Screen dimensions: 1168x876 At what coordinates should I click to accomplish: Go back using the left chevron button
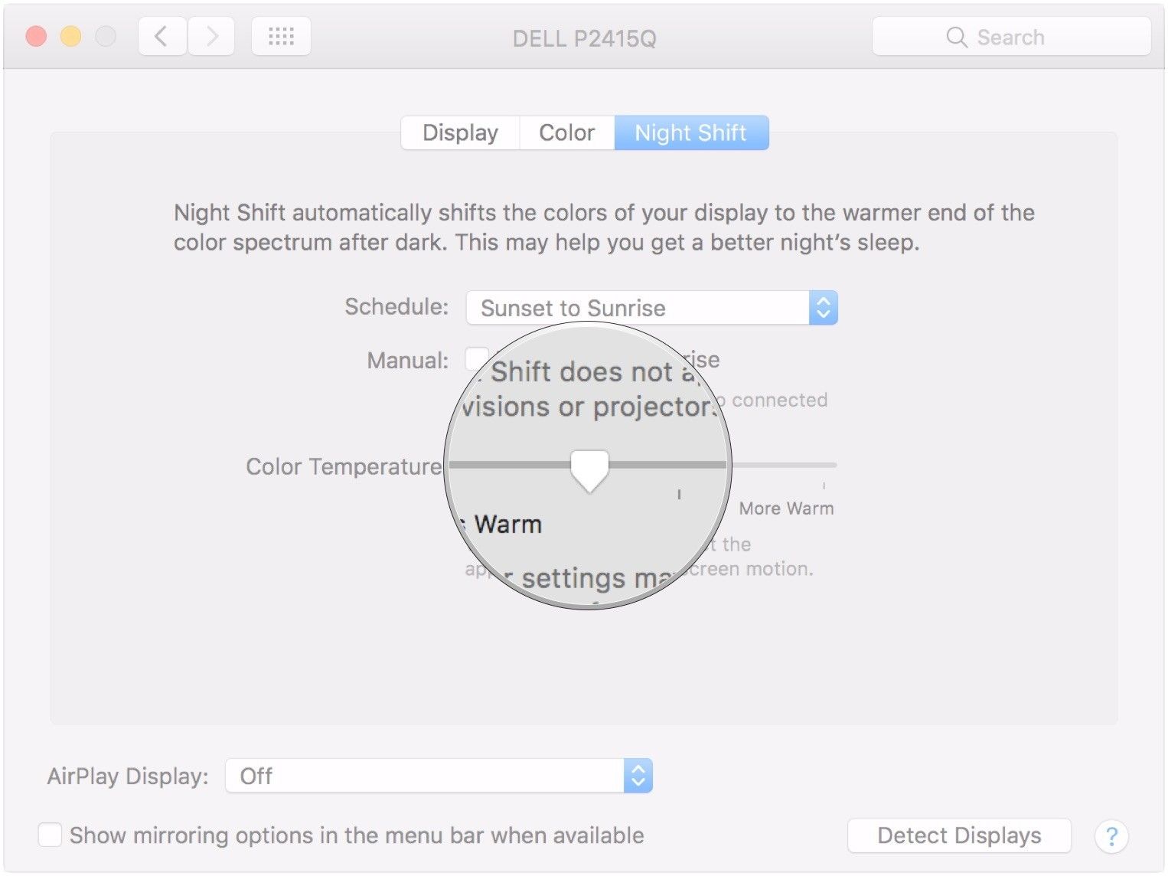tap(161, 36)
